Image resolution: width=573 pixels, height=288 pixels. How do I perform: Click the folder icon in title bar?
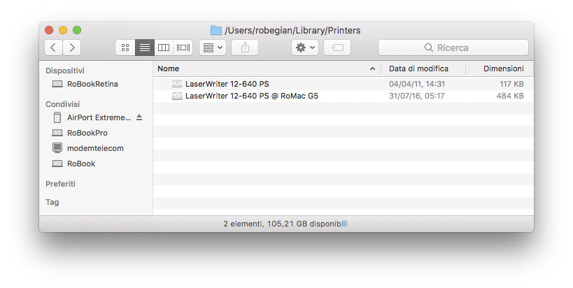click(216, 30)
